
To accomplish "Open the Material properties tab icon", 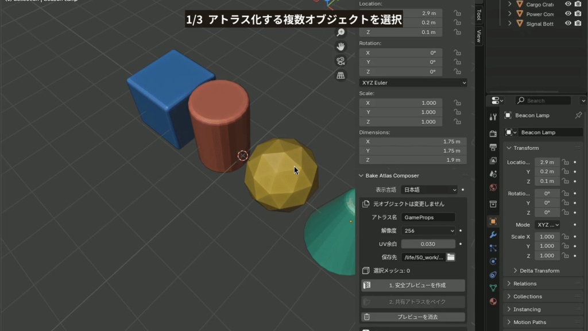I will 493,301.
